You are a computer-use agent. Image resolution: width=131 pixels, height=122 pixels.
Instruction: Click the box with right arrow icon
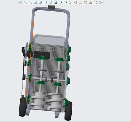60,2
